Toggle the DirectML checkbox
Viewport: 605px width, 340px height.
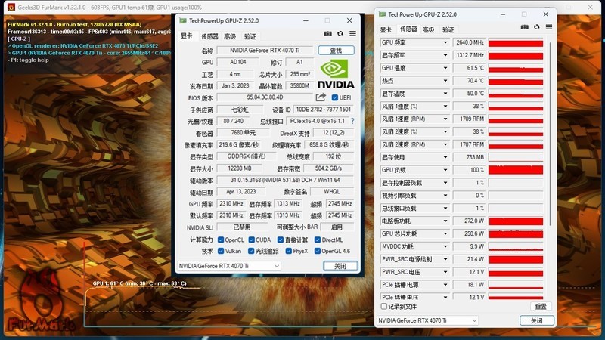[318, 240]
